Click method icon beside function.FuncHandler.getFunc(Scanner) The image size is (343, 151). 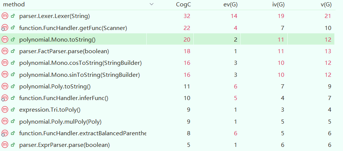click(5, 28)
